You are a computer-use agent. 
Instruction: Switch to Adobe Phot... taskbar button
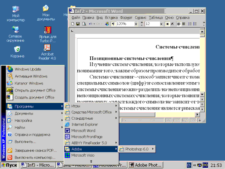pos(146,165)
